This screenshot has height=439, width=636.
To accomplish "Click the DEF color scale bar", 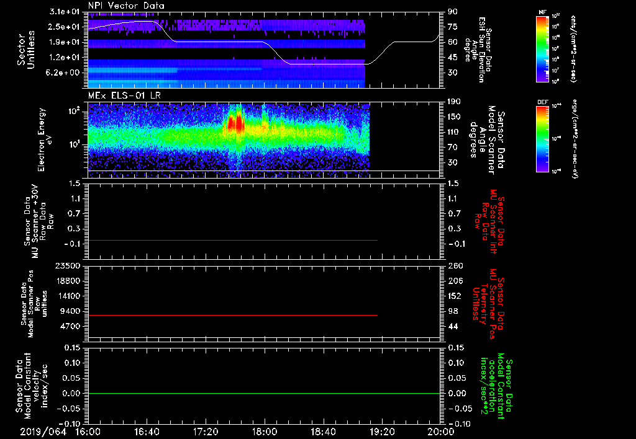I will [542, 139].
